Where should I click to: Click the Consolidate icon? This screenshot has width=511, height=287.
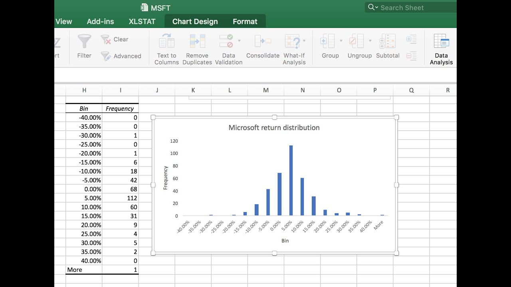coord(263,41)
